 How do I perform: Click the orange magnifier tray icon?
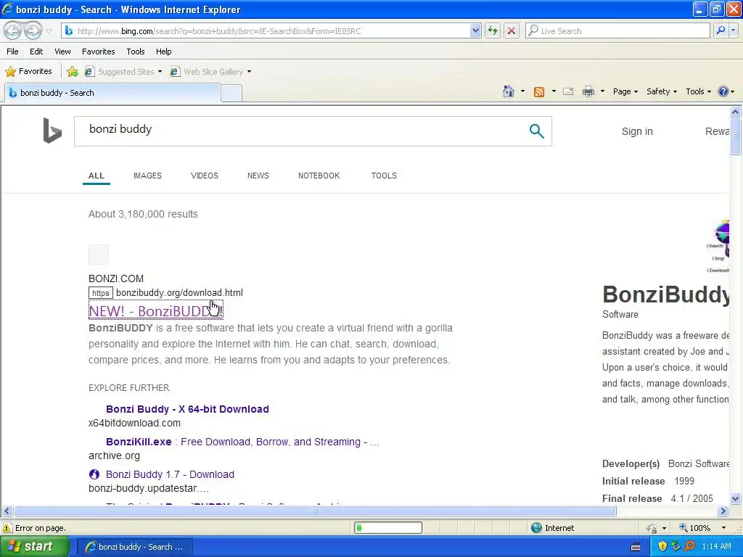click(690, 546)
